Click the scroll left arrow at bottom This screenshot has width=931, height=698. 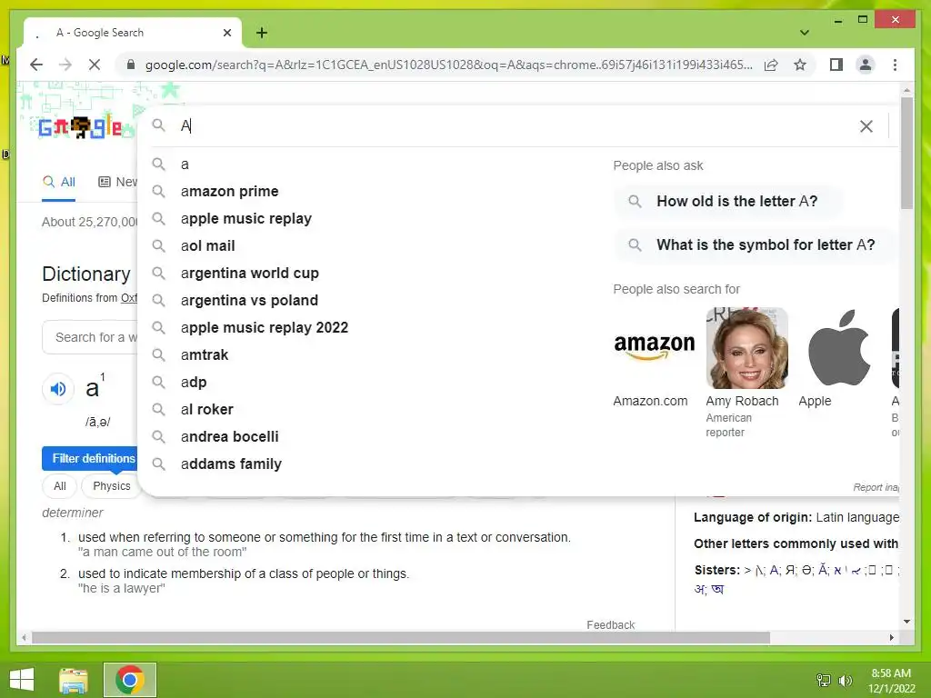[24, 637]
